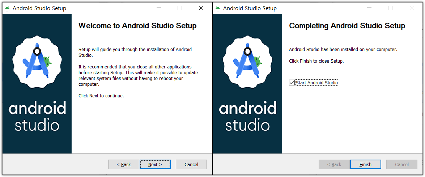
Task: Click Android title bar icon of Completing window
Action: point(218,8)
